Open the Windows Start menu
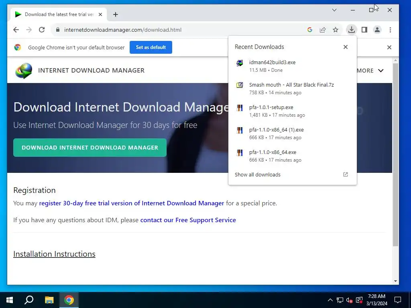This screenshot has height=308, width=411. [10, 300]
